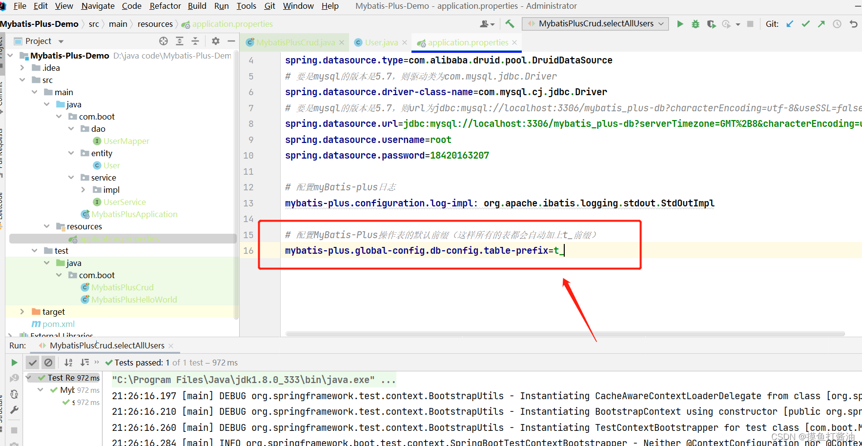
Task: Open run configuration dropdown MybatisPlusCrud.selectAllUsers
Action: [x=595, y=24]
